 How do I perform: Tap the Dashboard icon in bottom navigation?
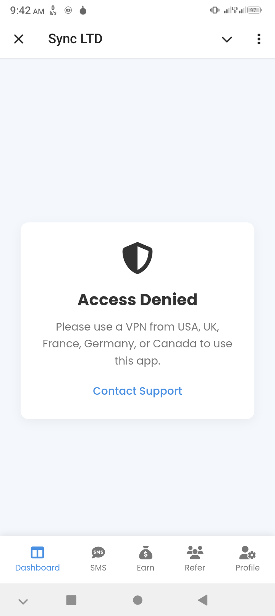point(37,553)
